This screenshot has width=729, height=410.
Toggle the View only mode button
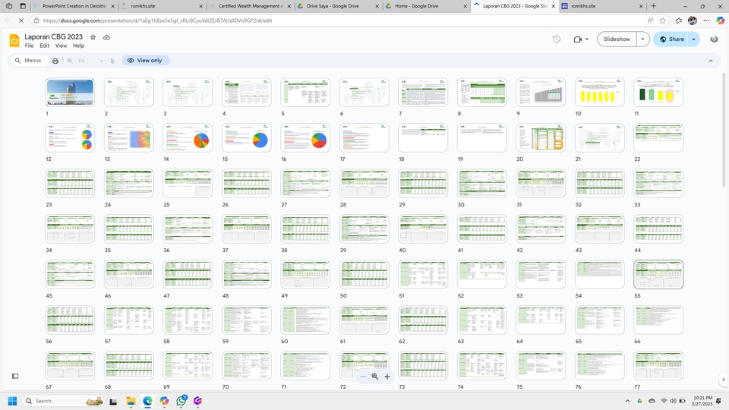coord(146,61)
